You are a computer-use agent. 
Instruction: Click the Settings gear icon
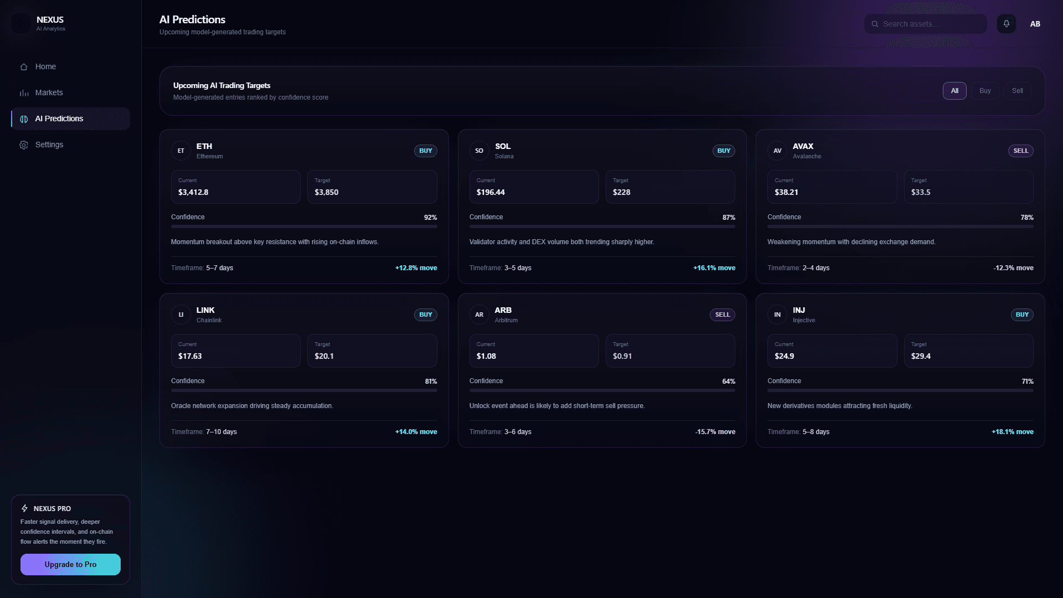24,145
